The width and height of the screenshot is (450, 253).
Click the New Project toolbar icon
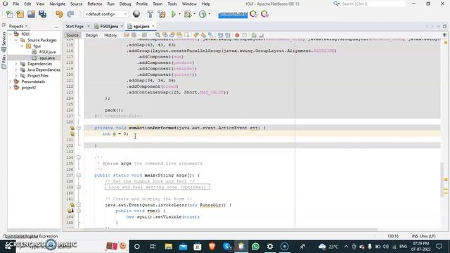click(20, 14)
